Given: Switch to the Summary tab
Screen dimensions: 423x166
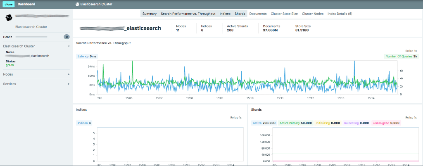Looking at the screenshot, I should point(149,14).
